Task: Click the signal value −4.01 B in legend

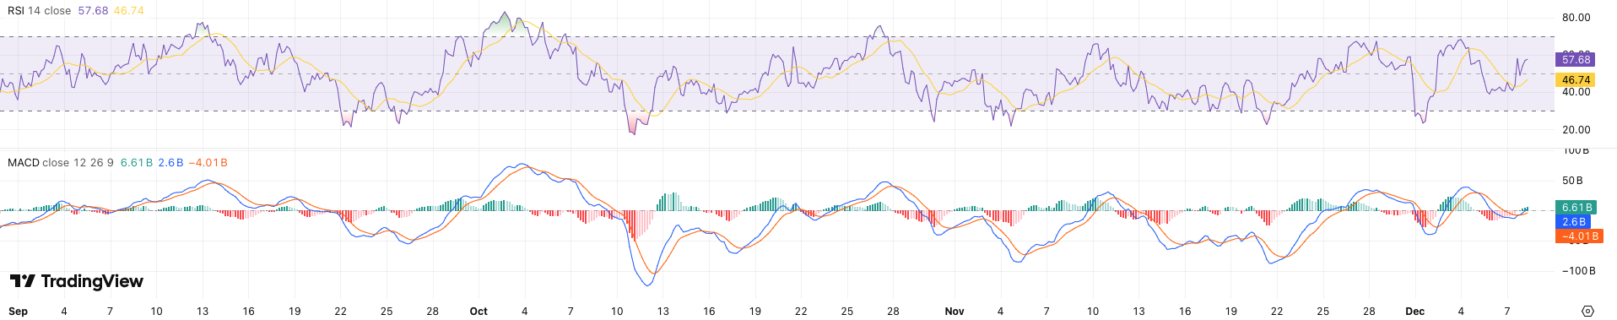Action: coord(208,162)
